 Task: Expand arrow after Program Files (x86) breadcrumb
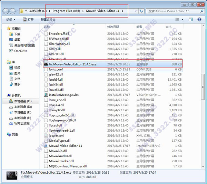coord(83,11)
